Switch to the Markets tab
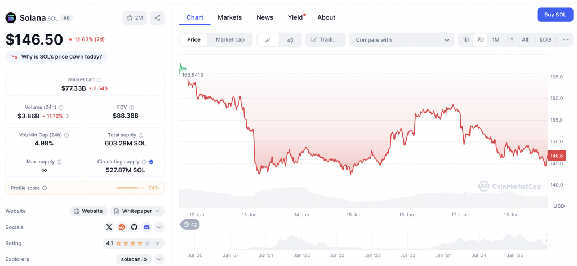The width and height of the screenshot is (577, 266). tap(230, 17)
